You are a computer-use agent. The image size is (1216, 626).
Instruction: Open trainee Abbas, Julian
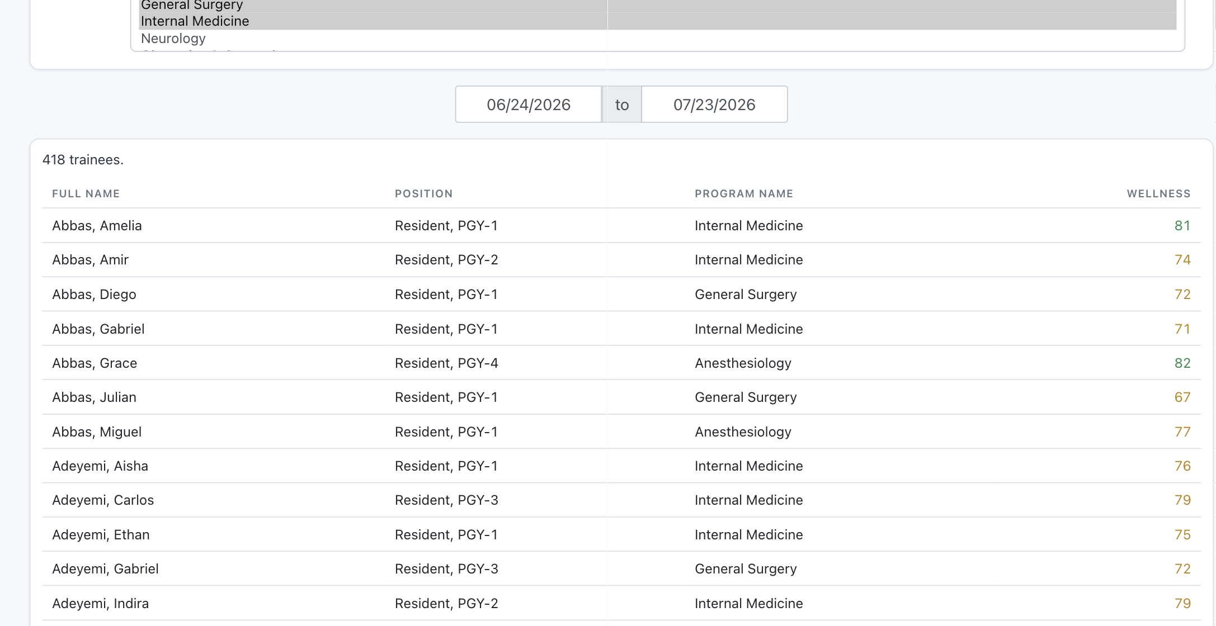[94, 397]
